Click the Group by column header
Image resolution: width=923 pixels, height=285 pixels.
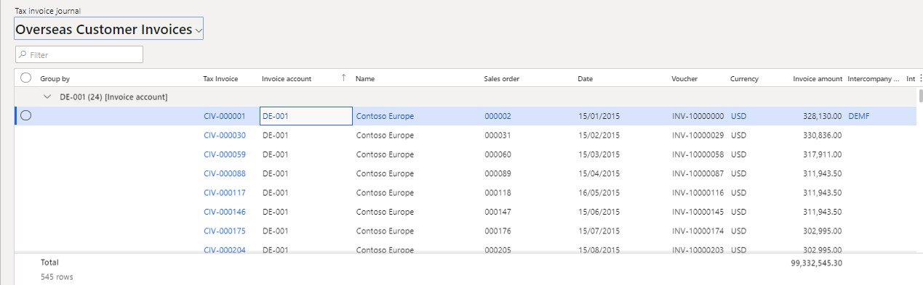(55, 78)
